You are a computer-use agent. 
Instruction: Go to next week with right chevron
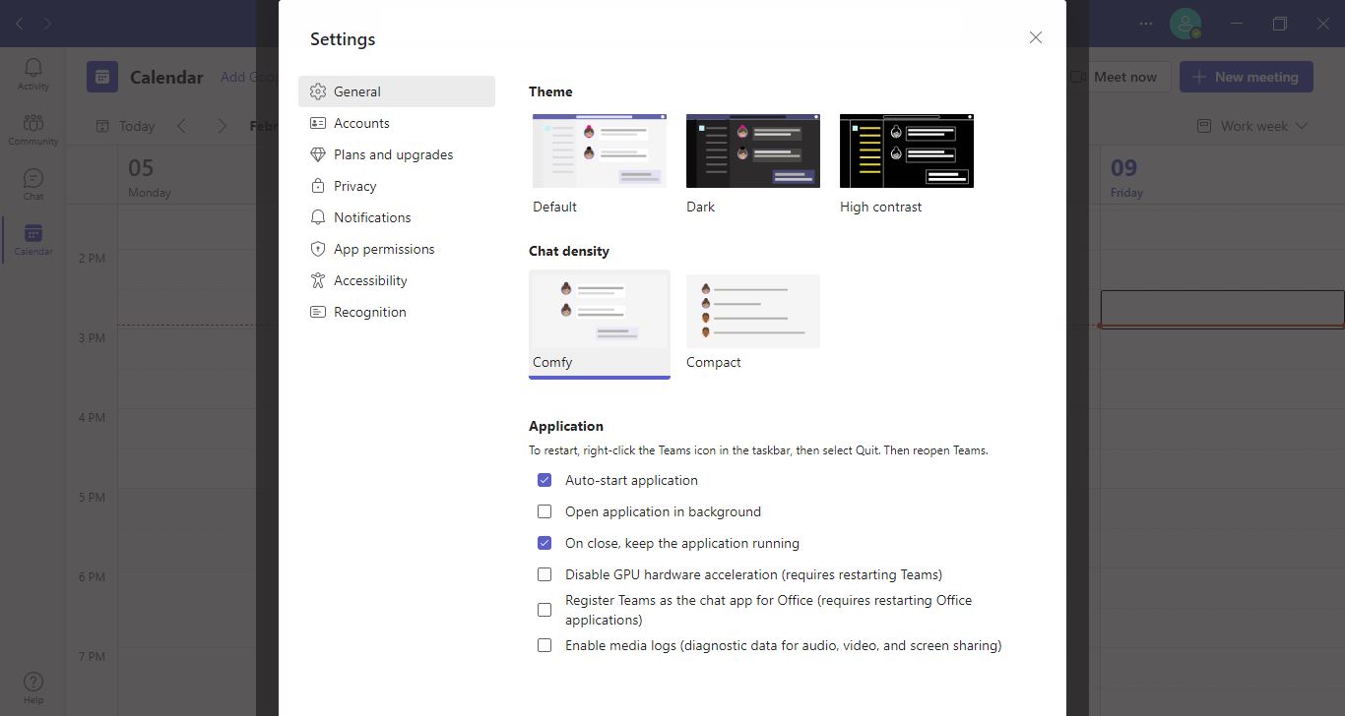coord(222,126)
